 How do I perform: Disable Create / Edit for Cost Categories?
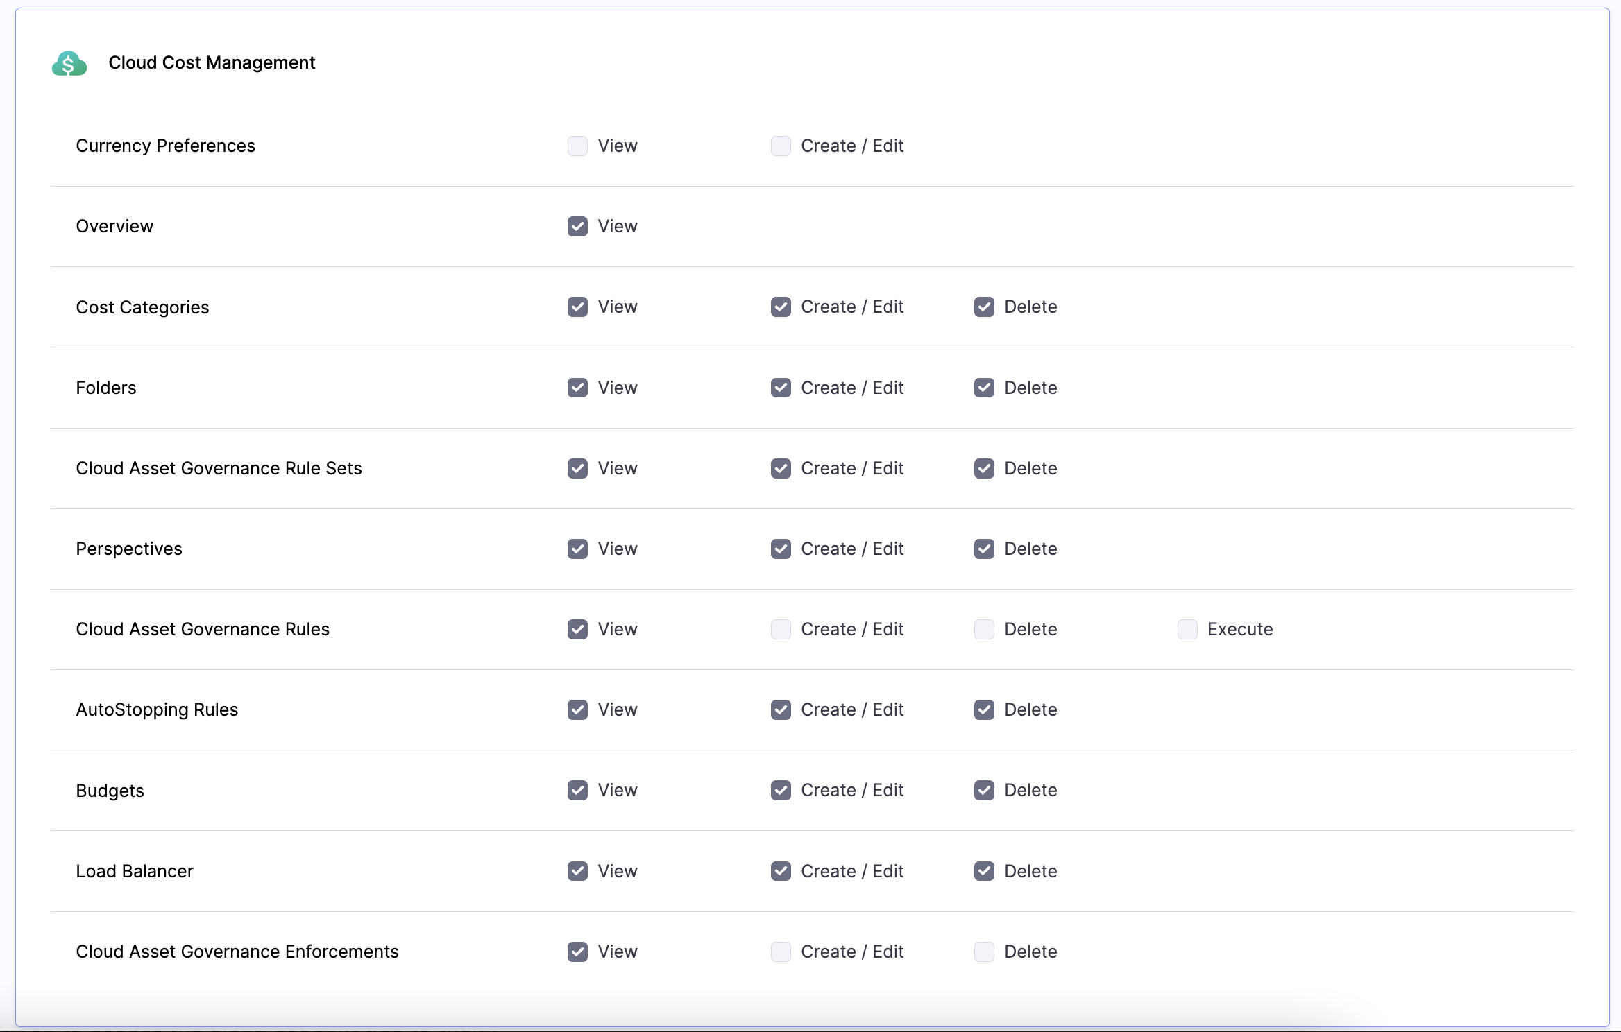(x=781, y=307)
